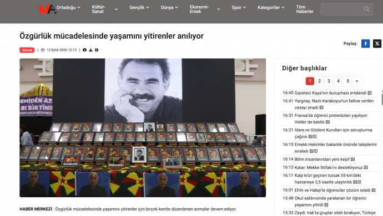Open Kalp krizi geçiren tutsak story
The image size is (383, 216).
pyautogui.click(x=328, y=179)
